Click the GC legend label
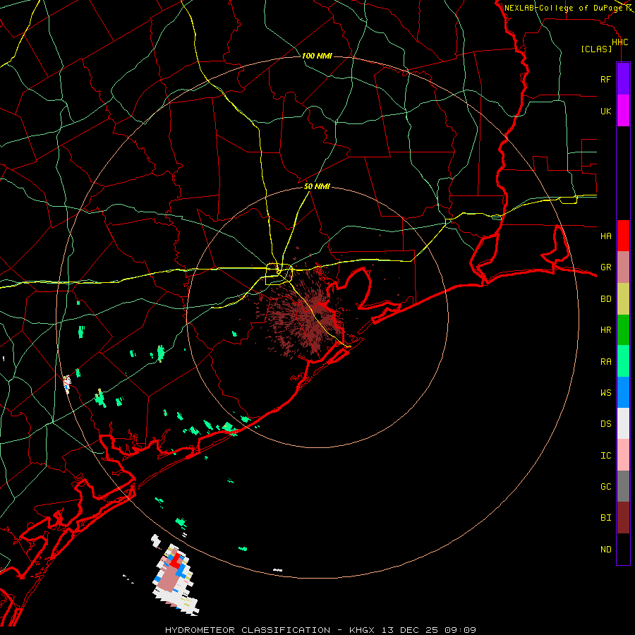Image resolution: width=635 pixels, height=635 pixels. [605, 486]
